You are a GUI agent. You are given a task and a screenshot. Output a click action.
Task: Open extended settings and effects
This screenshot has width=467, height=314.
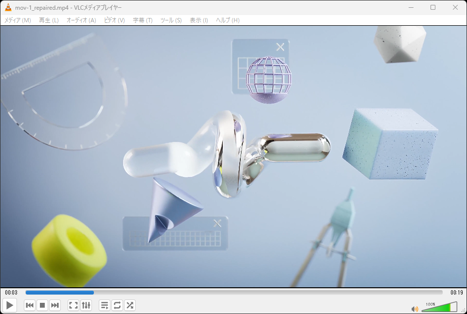(x=86, y=305)
